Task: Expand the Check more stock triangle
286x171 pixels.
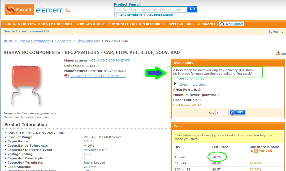Action: click(175, 84)
